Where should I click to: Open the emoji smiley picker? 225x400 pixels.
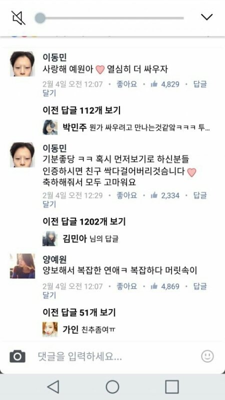207,356
